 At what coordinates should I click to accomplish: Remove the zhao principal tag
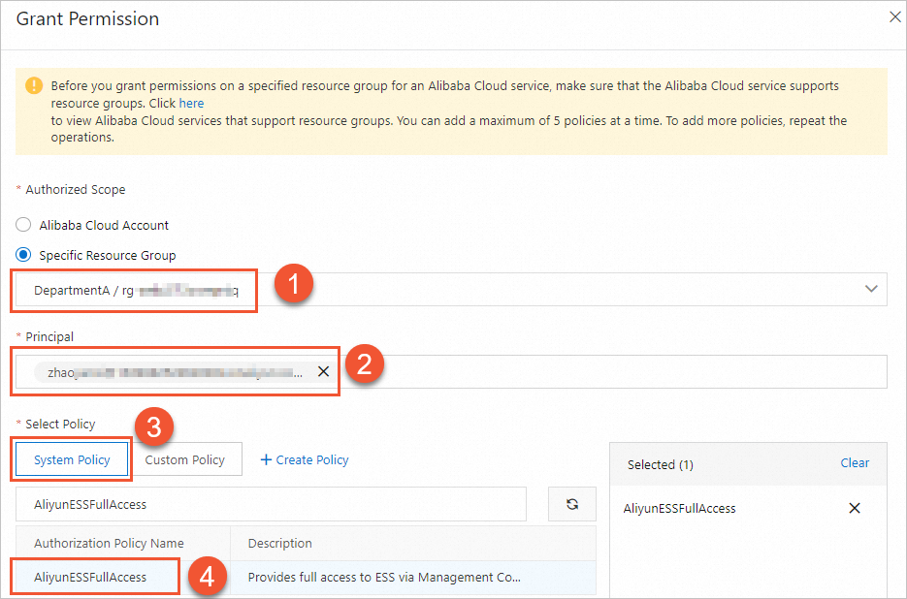323,371
